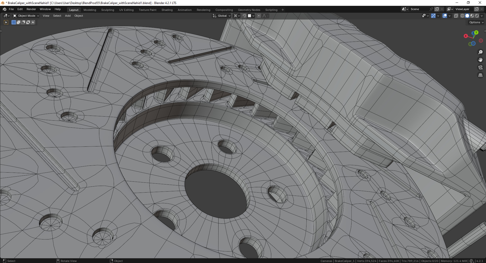
Task: Switch perspective/orthographic grid icon
Action: click(x=480, y=75)
